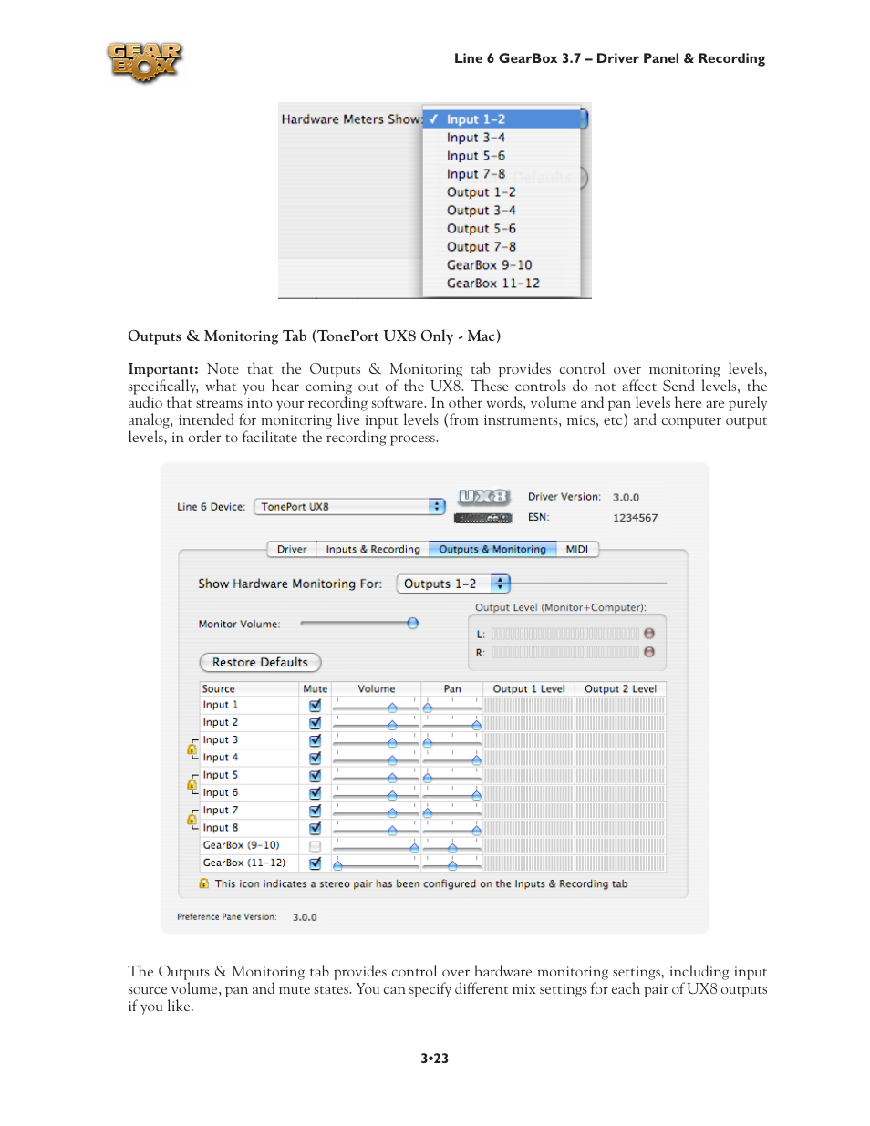Click the Input 4 Pan slider
The width and height of the screenshot is (870, 1126).
click(x=451, y=759)
